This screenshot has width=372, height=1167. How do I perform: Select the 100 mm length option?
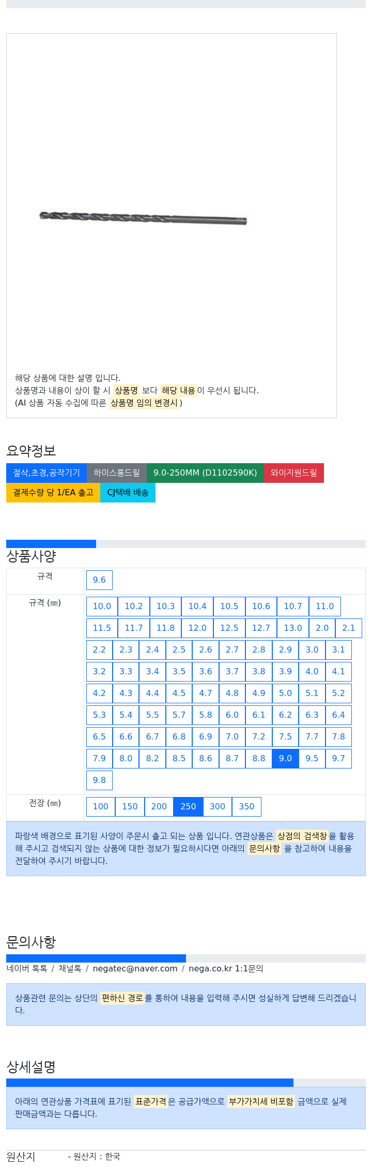tap(101, 807)
